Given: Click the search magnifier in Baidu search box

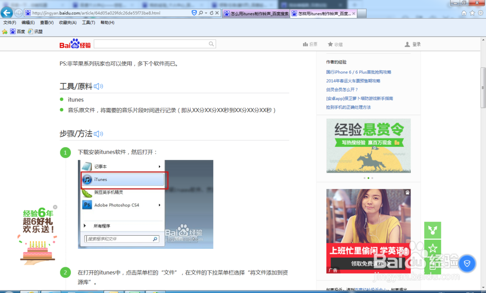Looking at the screenshot, I should point(211,44).
